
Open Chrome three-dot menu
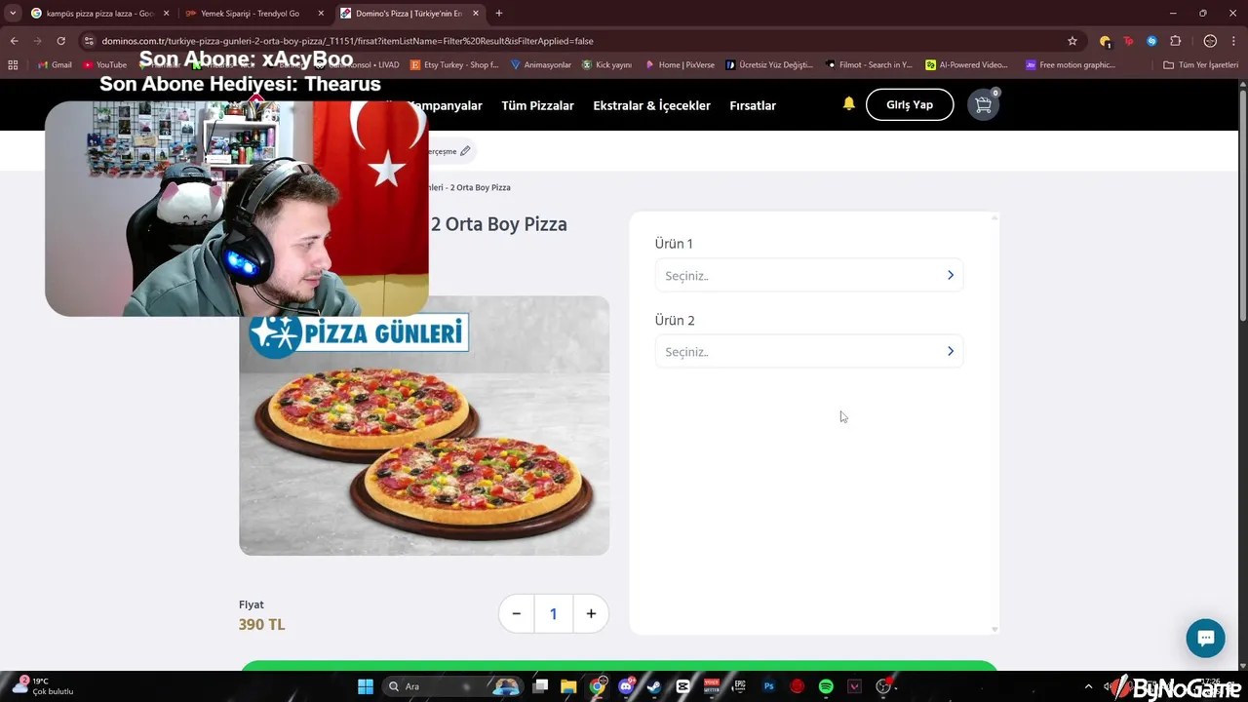(1233, 41)
